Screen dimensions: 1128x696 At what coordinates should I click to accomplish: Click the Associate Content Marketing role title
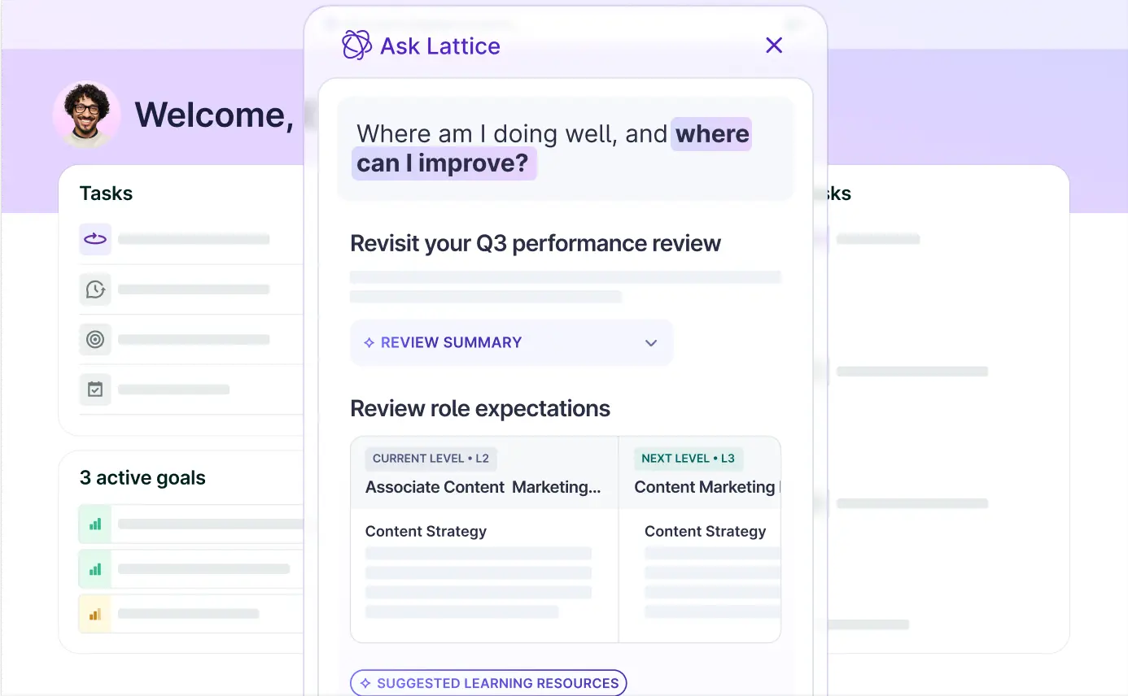point(483,487)
